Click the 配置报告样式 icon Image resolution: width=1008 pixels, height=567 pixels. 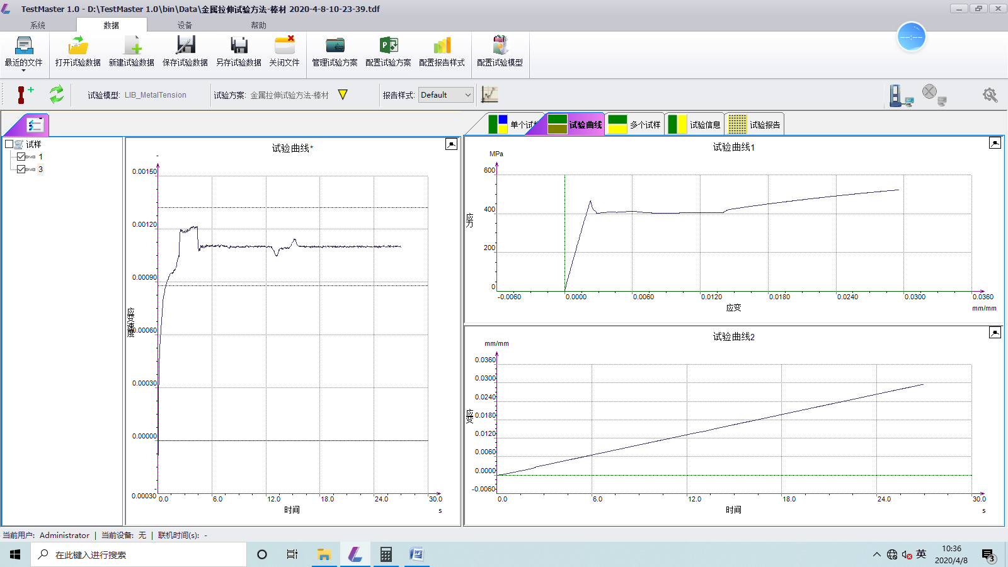tap(442, 46)
